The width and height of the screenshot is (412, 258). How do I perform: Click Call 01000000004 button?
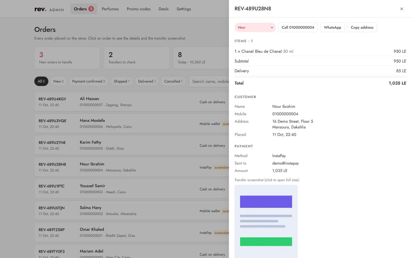pyautogui.click(x=298, y=27)
